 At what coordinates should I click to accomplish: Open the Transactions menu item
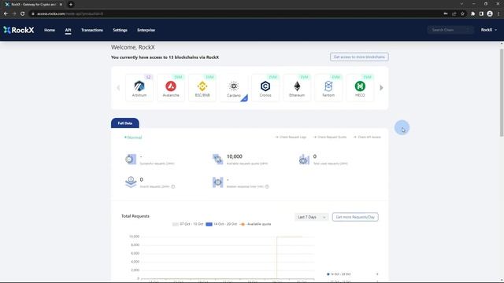pos(92,30)
